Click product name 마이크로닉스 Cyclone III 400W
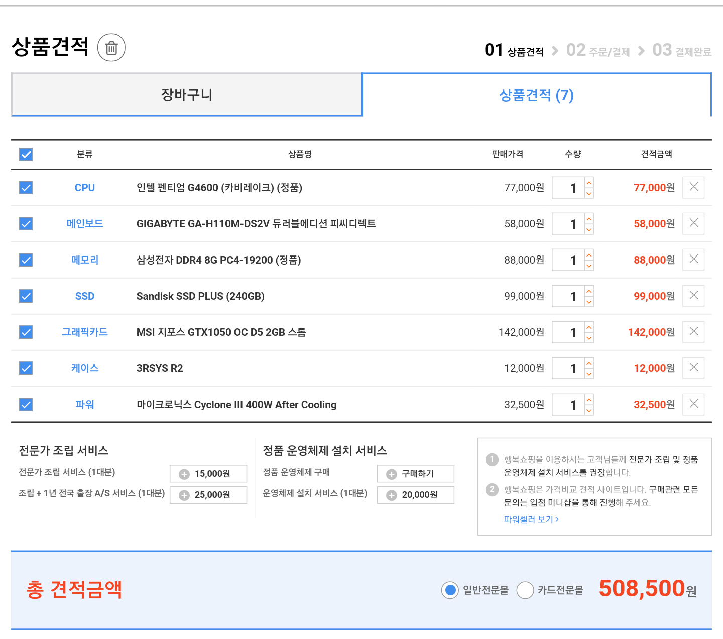This screenshot has height=639, width=723. pyautogui.click(x=236, y=405)
